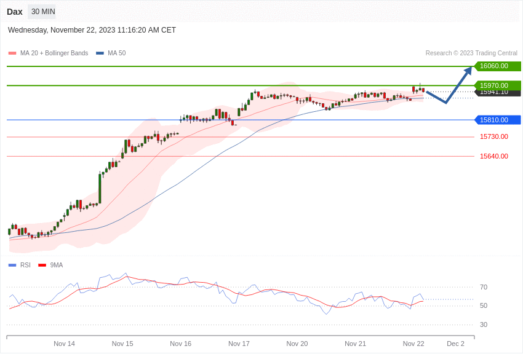Screen dimensions: 523x354
Task: Click the blue forecast arrow head
Action: (468, 71)
